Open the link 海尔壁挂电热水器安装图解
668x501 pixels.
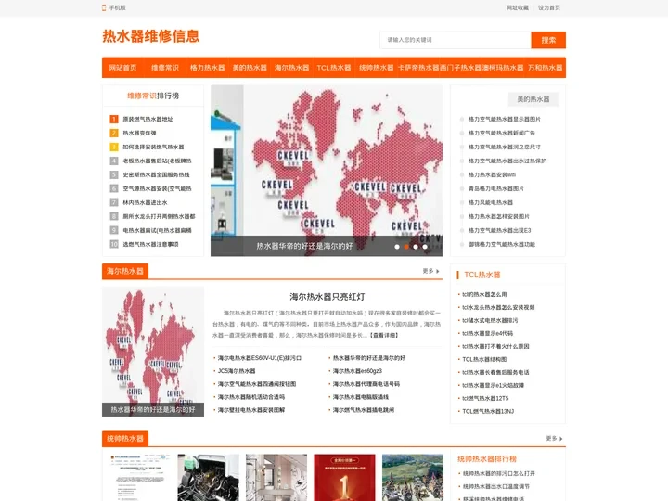pos(251,410)
